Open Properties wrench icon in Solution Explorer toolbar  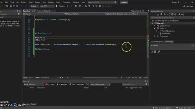point(179,15)
